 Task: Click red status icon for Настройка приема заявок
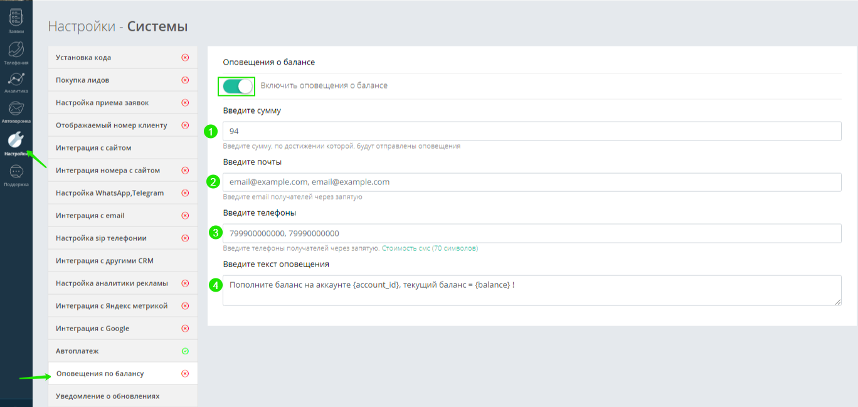(185, 103)
